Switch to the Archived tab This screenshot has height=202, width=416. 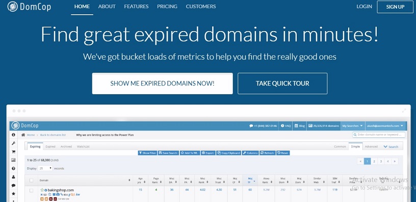(66, 147)
